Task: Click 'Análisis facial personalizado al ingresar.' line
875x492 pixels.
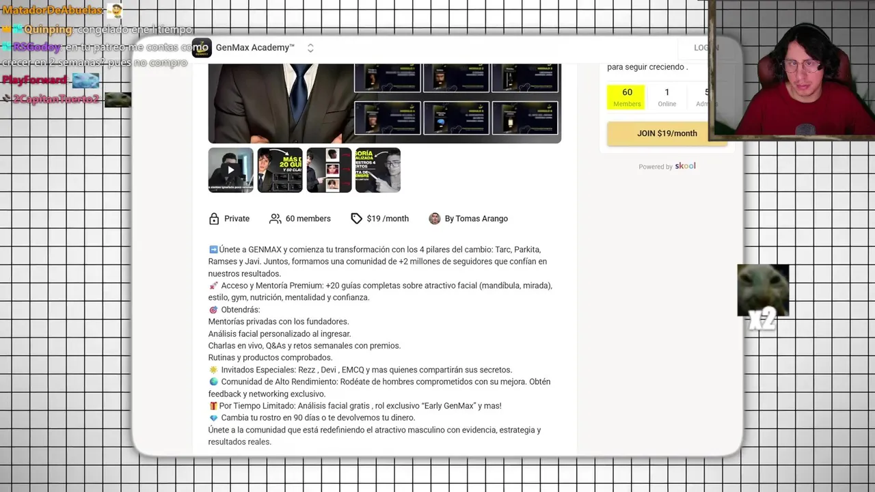Action: point(280,334)
